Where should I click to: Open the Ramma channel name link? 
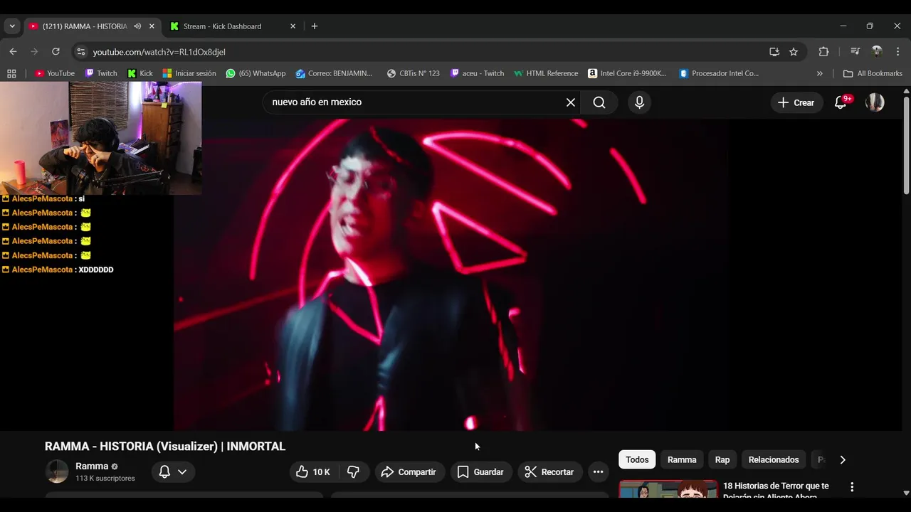pyautogui.click(x=92, y=466)
